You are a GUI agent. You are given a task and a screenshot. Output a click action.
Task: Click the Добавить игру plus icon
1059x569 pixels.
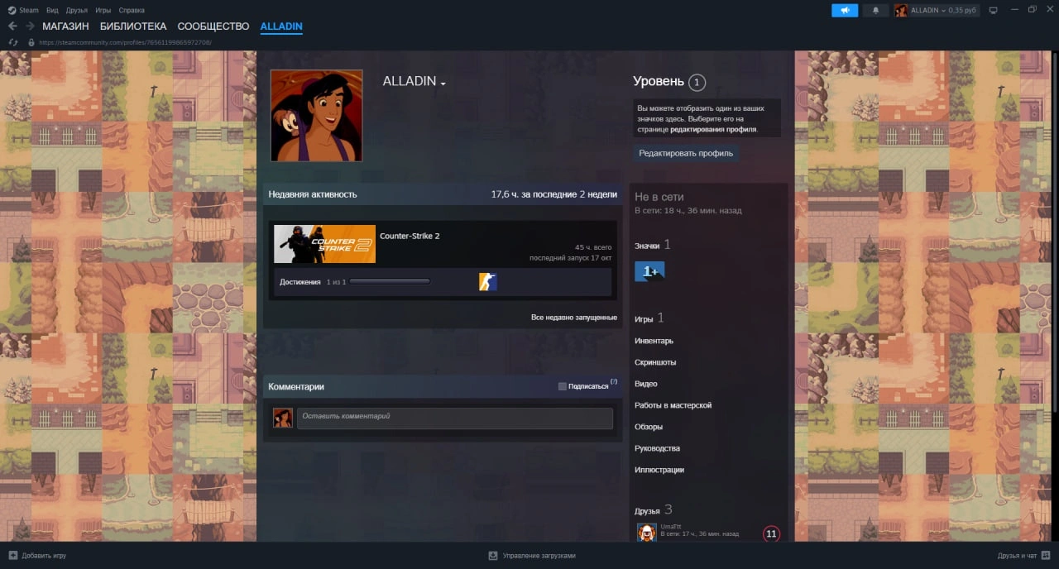tap(12, 556)
